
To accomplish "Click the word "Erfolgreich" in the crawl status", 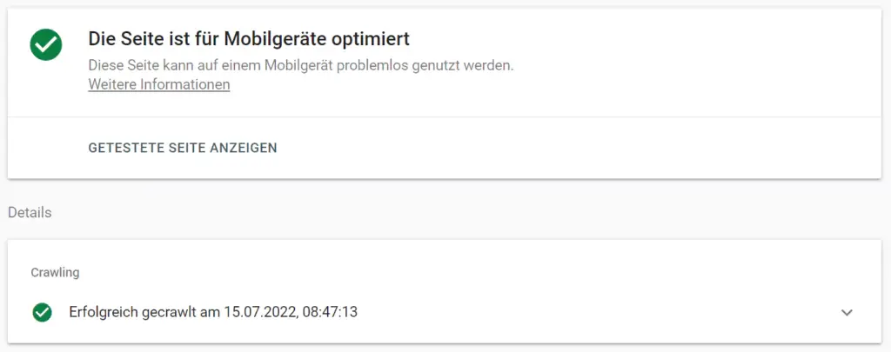I will (x=103, y=312).
